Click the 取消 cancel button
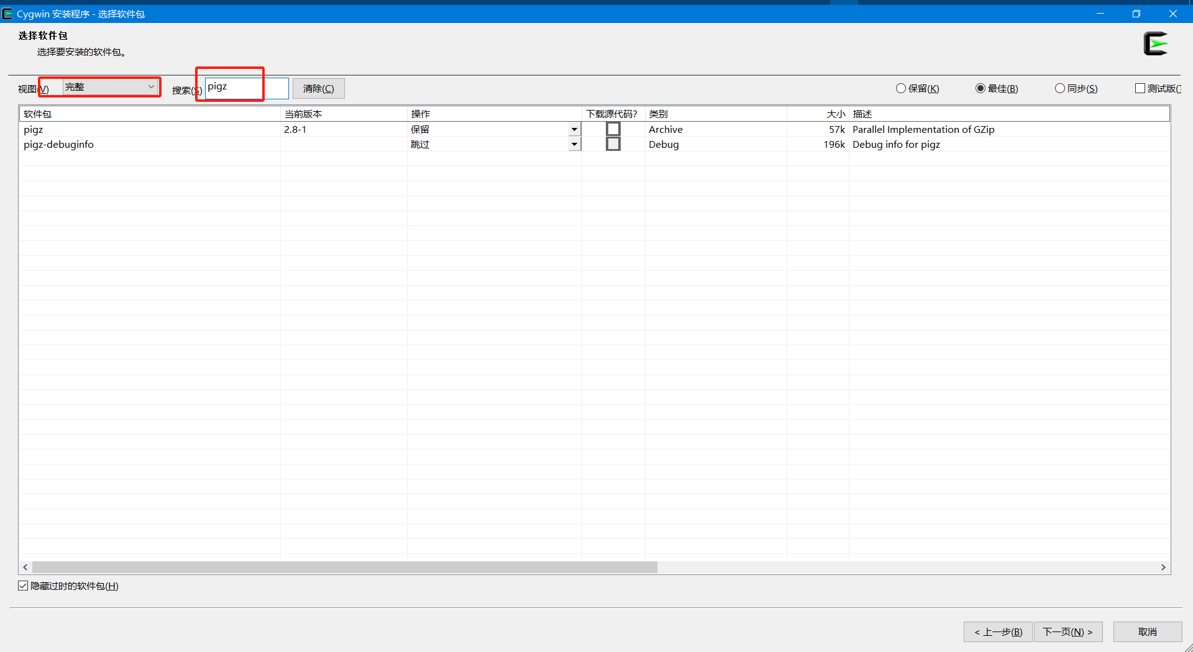The image size is (1193, 652). pyautogui.click(x=1147, y=632)
